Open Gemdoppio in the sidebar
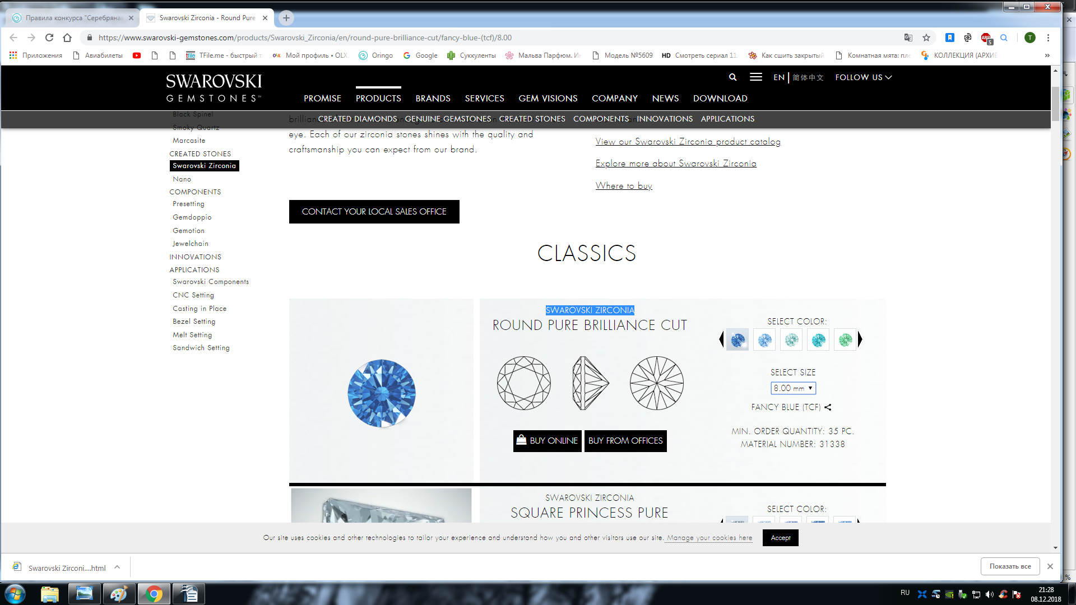The width and height of the screenshot is (1076, 605). 192,217
